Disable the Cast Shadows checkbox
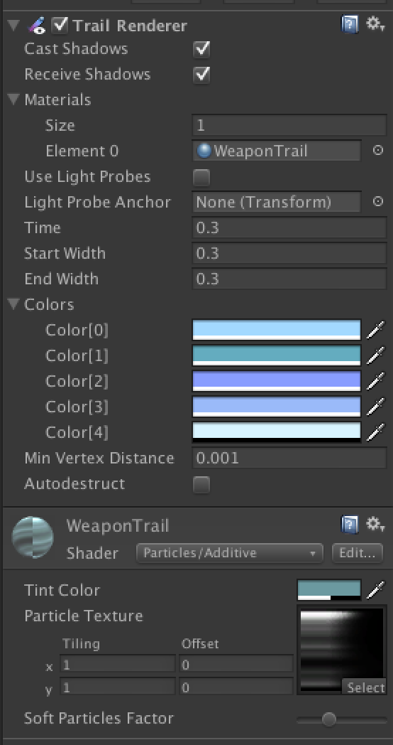Image resolution: width=393 pixels, height=745 pixels. tap(201, 49)
